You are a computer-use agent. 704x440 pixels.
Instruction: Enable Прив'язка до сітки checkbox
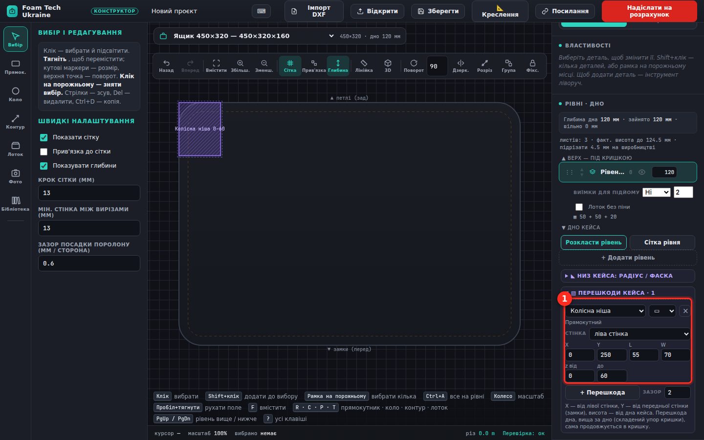pyautogui.click(x=44, y=152)
